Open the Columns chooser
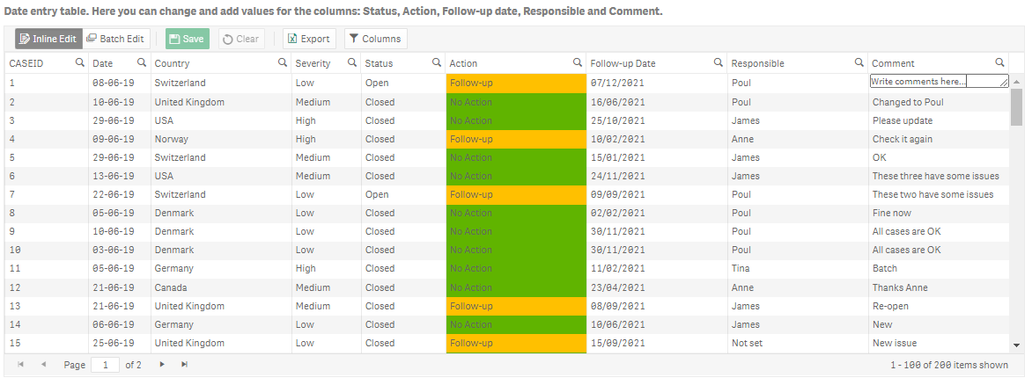 (x=373, y=39)
